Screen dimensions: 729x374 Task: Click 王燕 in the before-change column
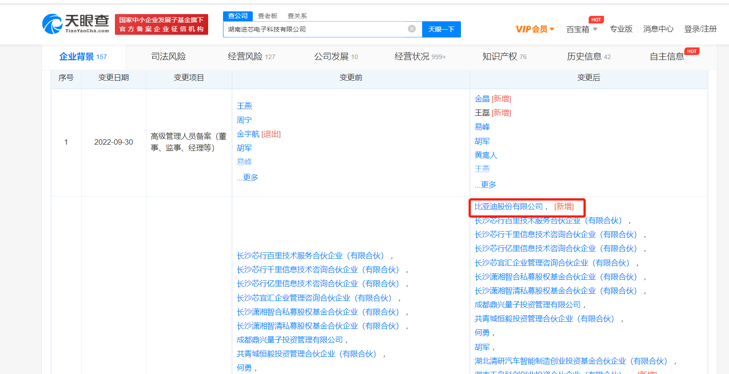click(245, 106)
